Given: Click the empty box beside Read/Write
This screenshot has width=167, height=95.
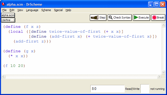Looking at the screenshot, I should (145, 89).
